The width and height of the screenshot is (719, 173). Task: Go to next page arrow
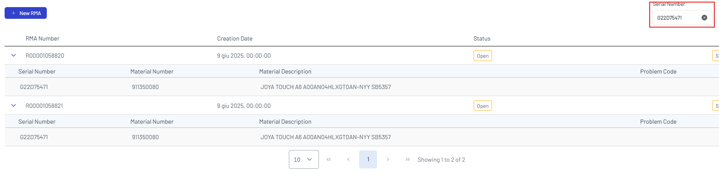388,159
